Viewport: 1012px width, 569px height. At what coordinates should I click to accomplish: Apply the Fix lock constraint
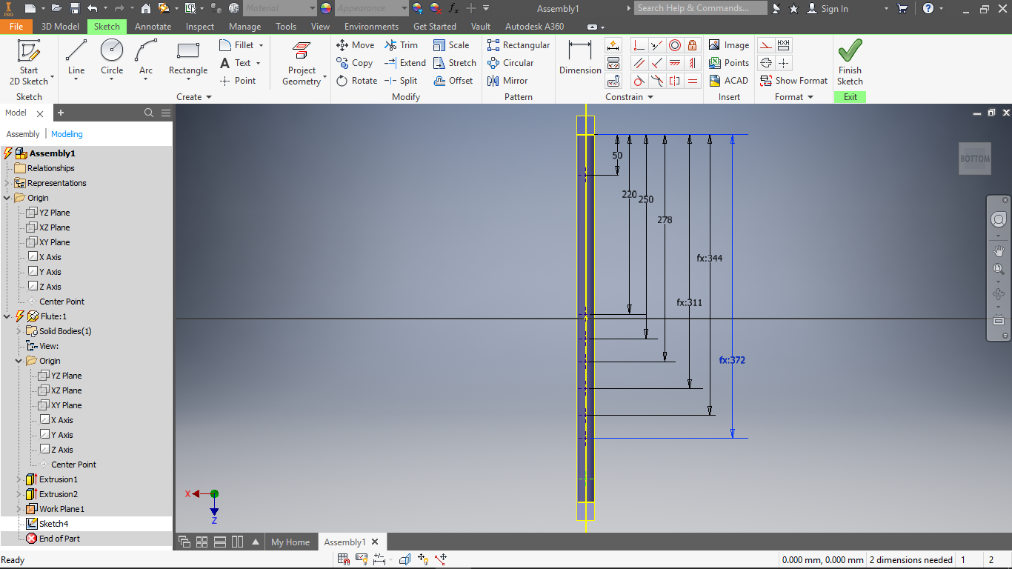coord(693,45)
